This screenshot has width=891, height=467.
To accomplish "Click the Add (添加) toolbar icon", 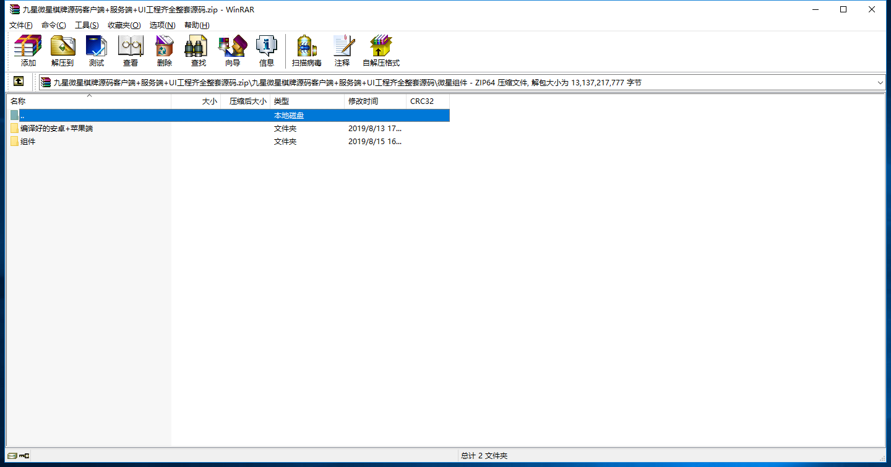I will pyautogui.click(x=28, y=51).
